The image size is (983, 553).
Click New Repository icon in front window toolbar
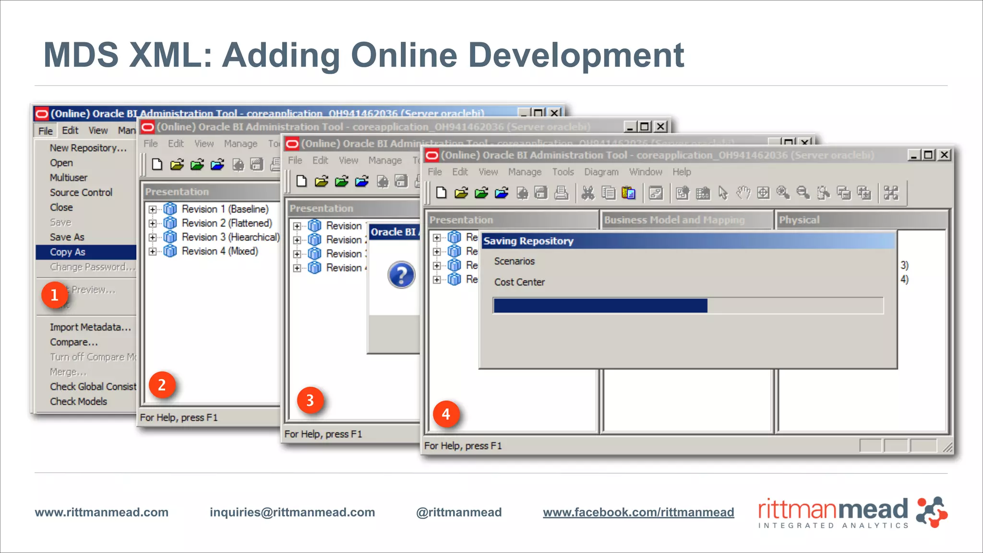point(441,193)
